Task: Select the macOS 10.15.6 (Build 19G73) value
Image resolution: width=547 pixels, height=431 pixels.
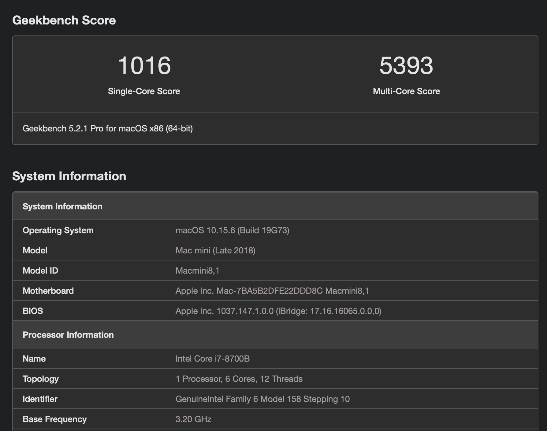Action: click(233, 230)
